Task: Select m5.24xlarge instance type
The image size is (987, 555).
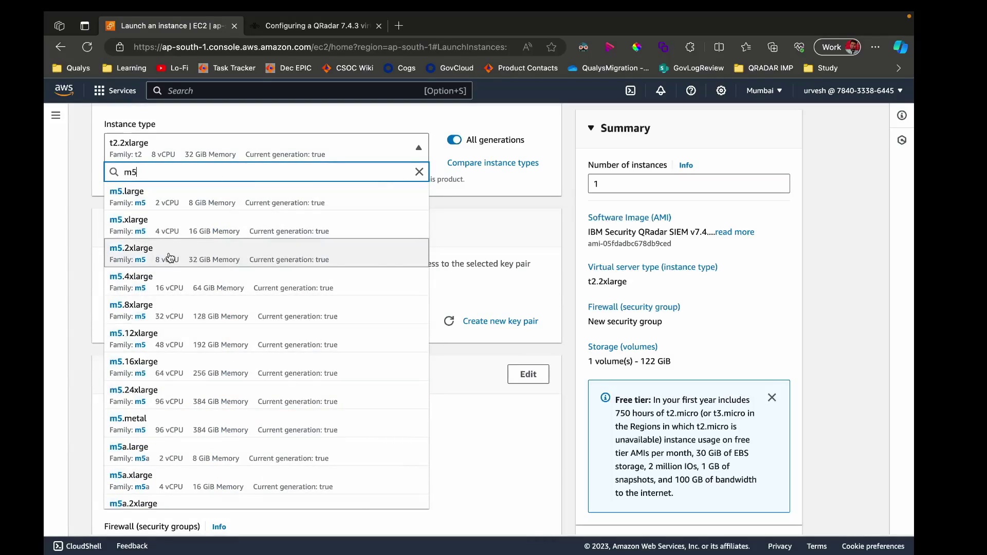Action: coord(266,395)
